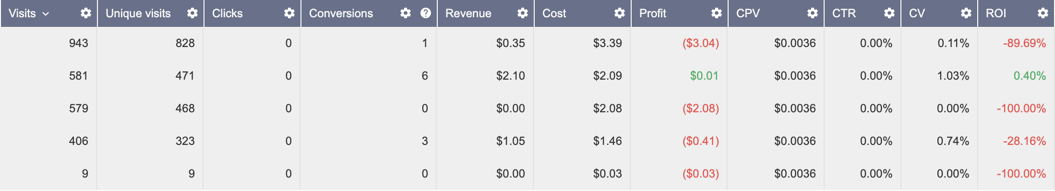Open settings gear for CPV column
The height and width of the screenshot is (191, 1055).
[813, 13]
